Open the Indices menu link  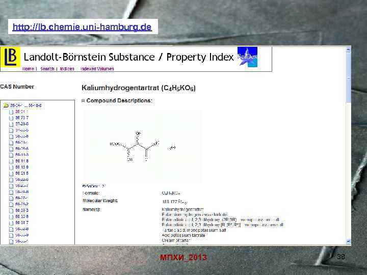(67, 69)
